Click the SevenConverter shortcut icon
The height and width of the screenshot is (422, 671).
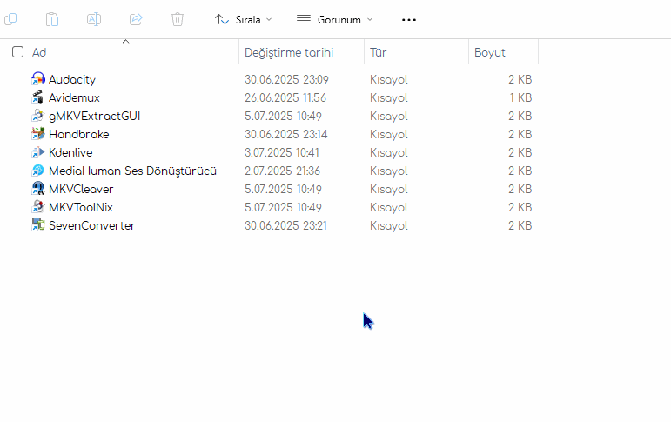pos(38,225)
